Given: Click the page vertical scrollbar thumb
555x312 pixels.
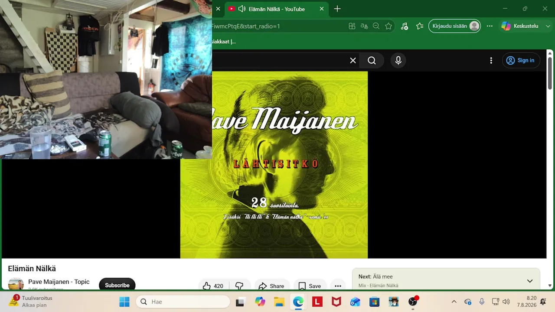Looking at the screenshot, I should point(550,73).
